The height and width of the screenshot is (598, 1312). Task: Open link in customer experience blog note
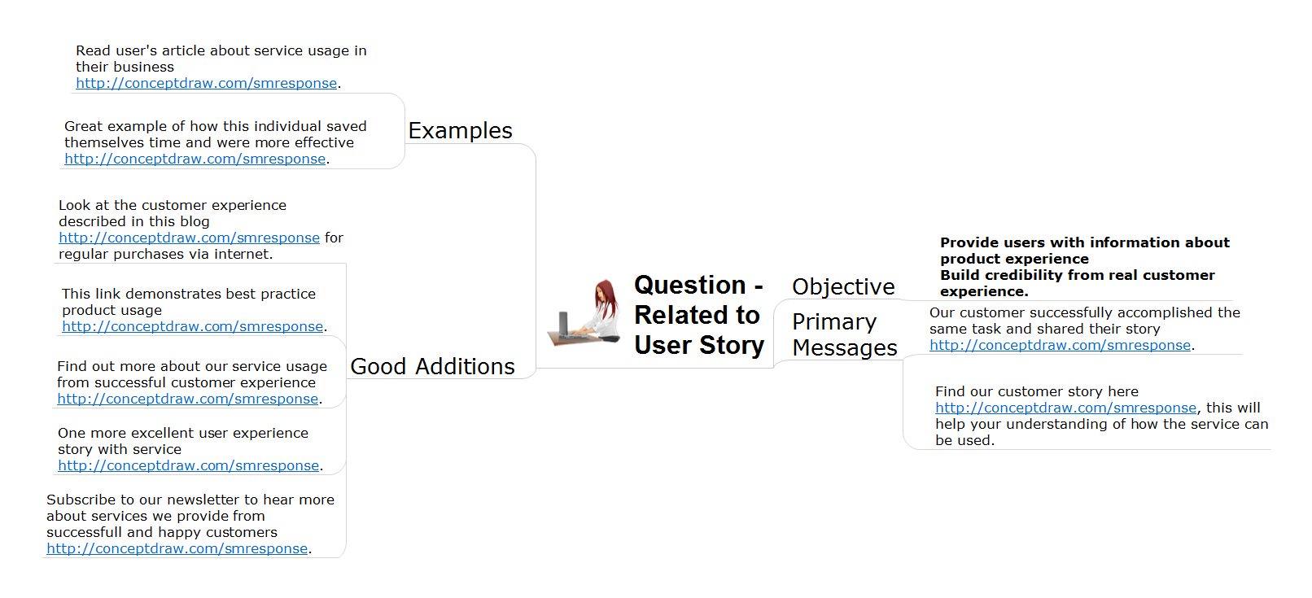click(x=189, y=238)
